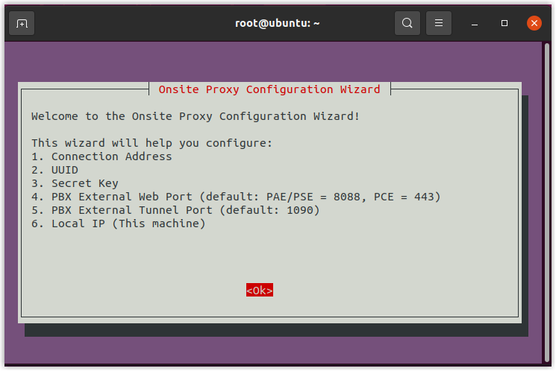Click the Welcome message line
Image resolution: width=556 pixels, height=371 pixels.
click(196, 116)
